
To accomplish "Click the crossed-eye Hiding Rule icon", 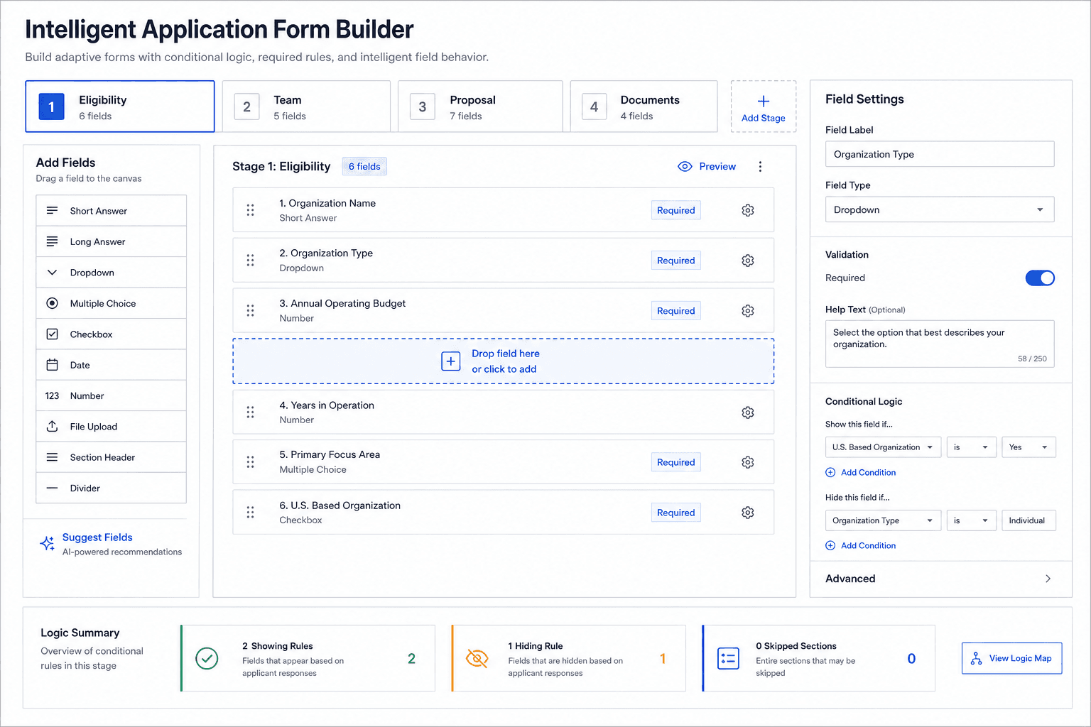I will coord(477,659).
